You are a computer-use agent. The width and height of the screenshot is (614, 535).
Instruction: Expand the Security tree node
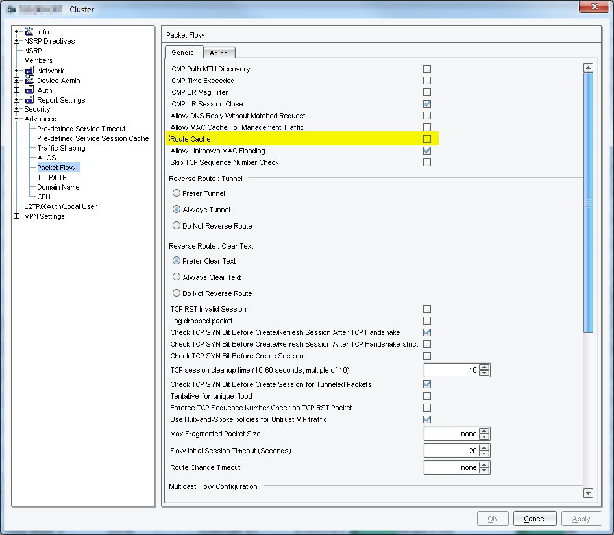[16, 109]
